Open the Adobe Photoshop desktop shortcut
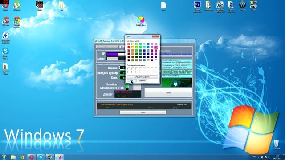The height and width of the screenshot is (160, 285). [x=197, y=7]
